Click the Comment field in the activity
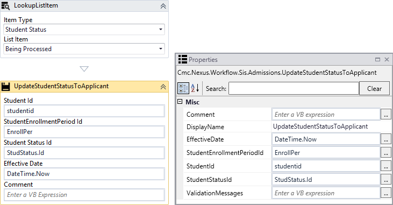393x205 pixels. pos(84,195)
